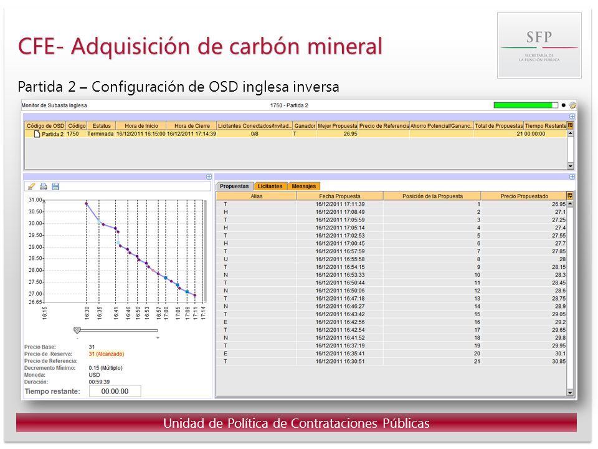The height and width of the screenshot is (449, 598).
Task: Expand the proposals panel plus icon
Action: point(572,176)
